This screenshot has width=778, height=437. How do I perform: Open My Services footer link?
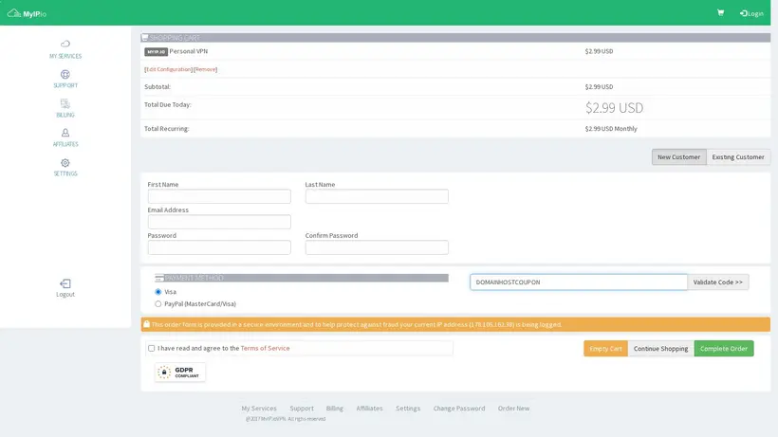tap(259, 409)
